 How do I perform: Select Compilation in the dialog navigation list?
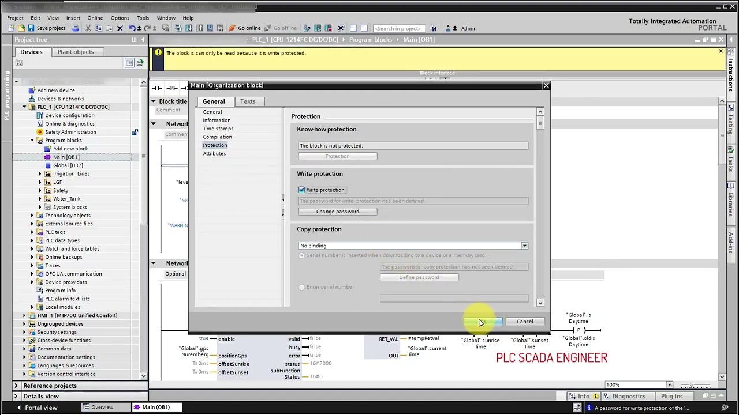[x=217, y=137]
